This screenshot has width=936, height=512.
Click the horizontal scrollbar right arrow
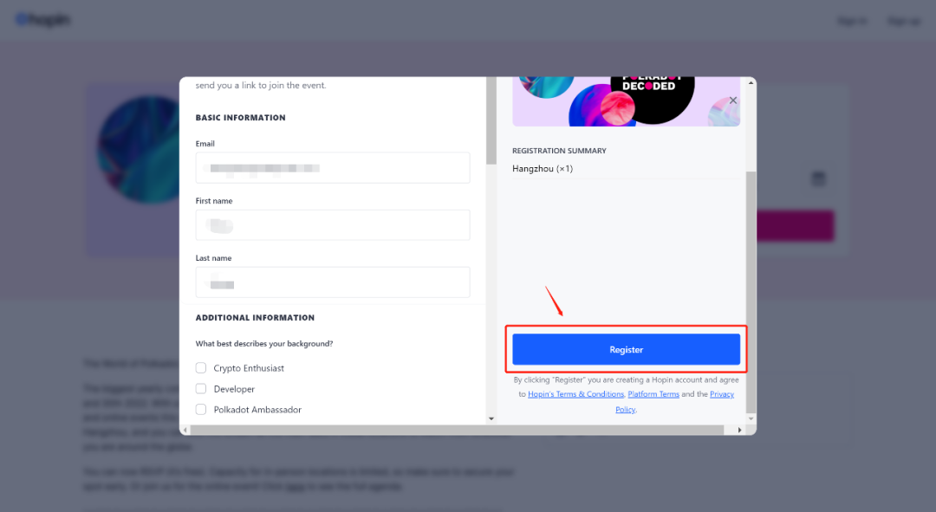[739, 430]
